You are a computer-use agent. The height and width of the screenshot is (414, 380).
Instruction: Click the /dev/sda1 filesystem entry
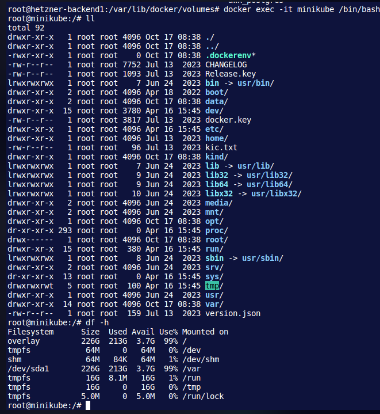[28, 369]
